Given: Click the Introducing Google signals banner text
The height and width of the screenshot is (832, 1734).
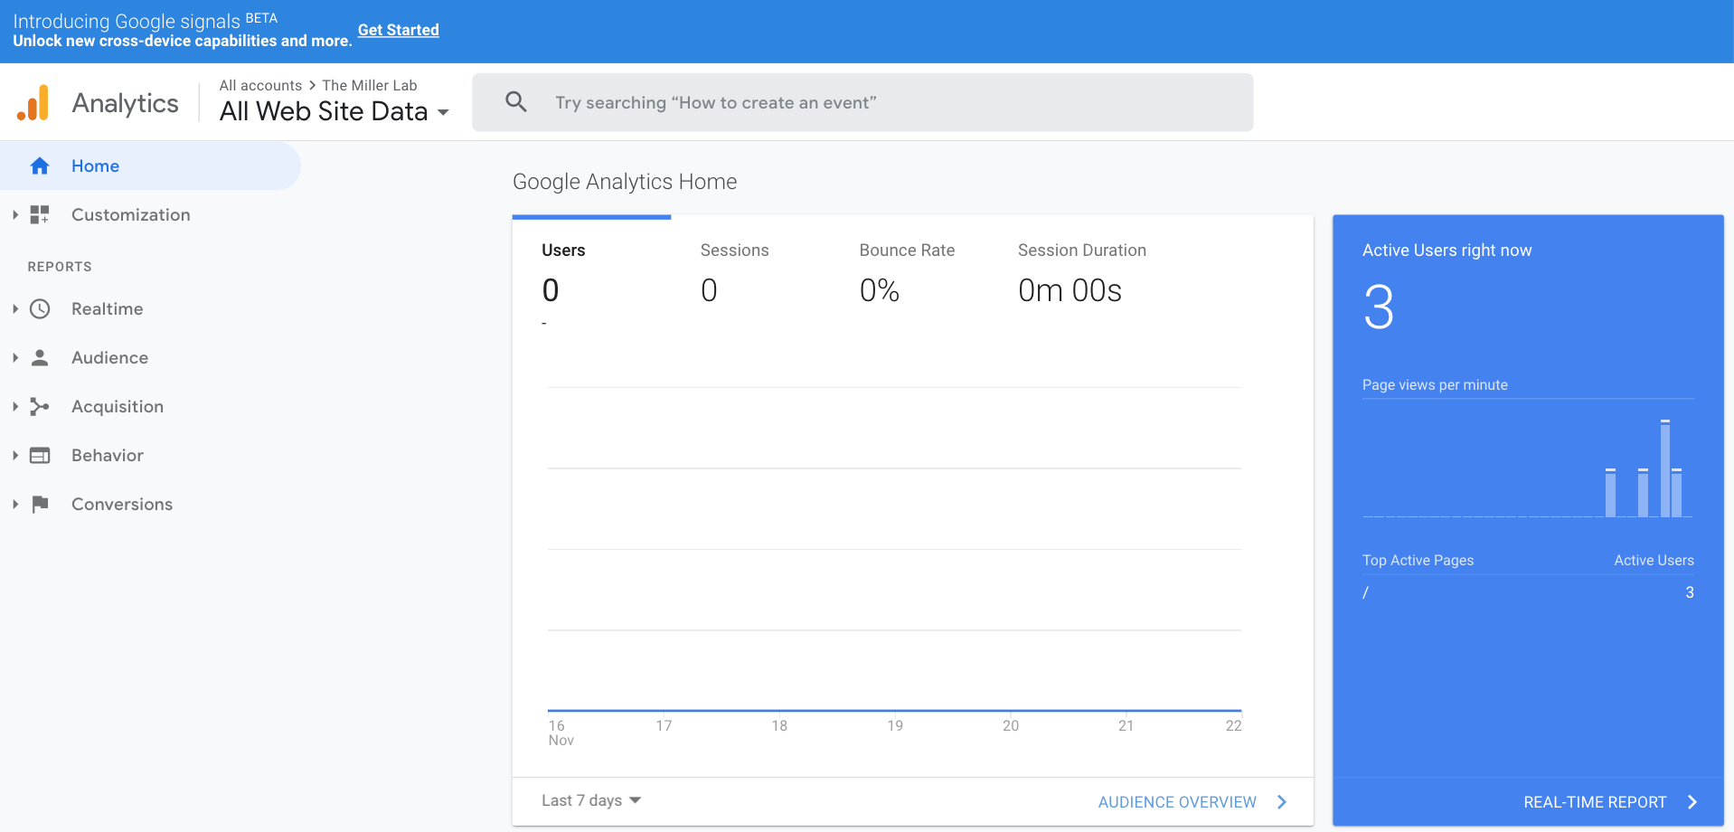Looking at the screenshot, I should (x=127, y=21).
